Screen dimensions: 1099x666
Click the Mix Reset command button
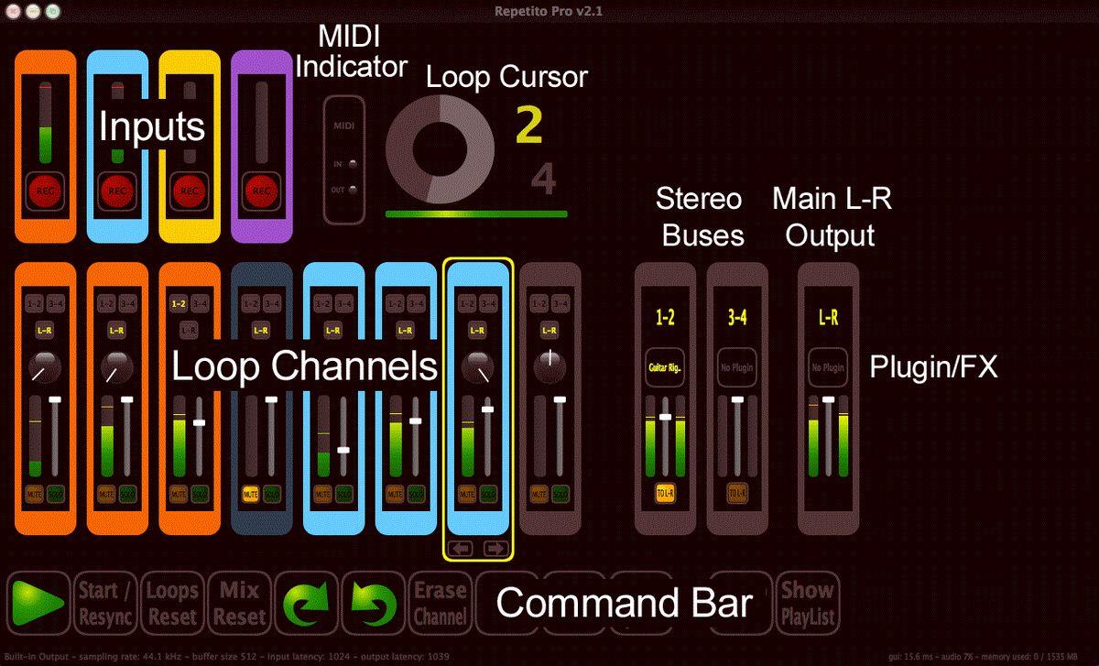coord(239,603)
